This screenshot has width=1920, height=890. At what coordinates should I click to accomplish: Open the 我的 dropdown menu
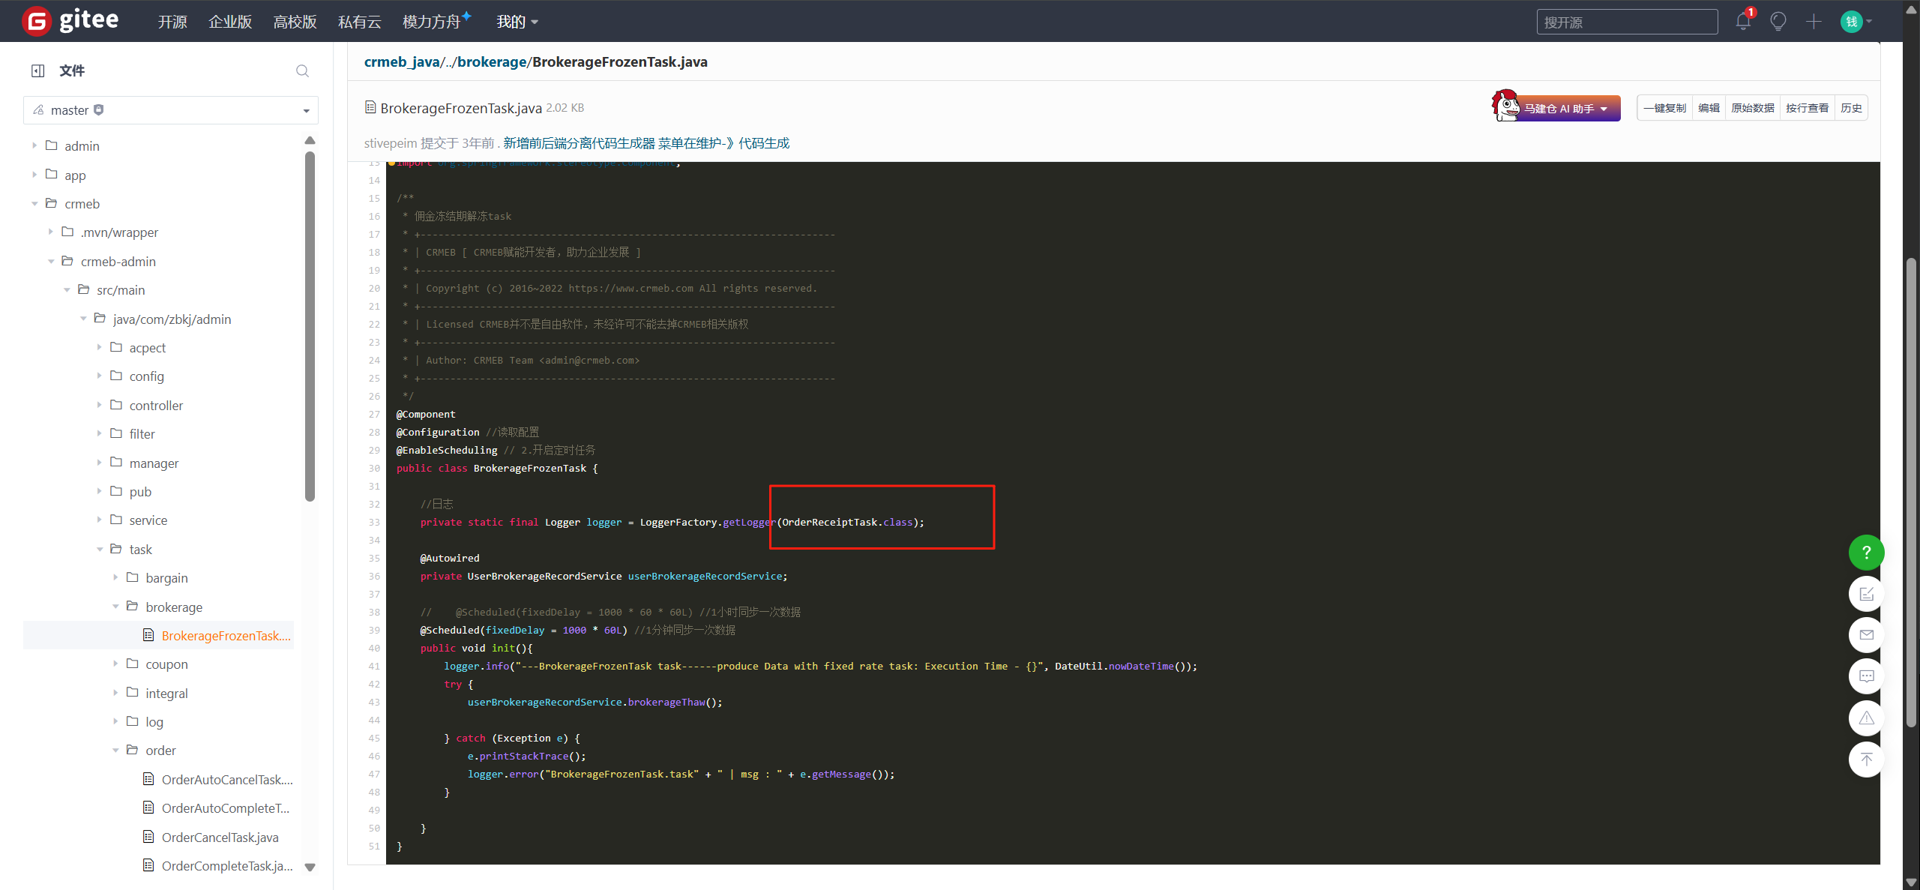point(517,22)
